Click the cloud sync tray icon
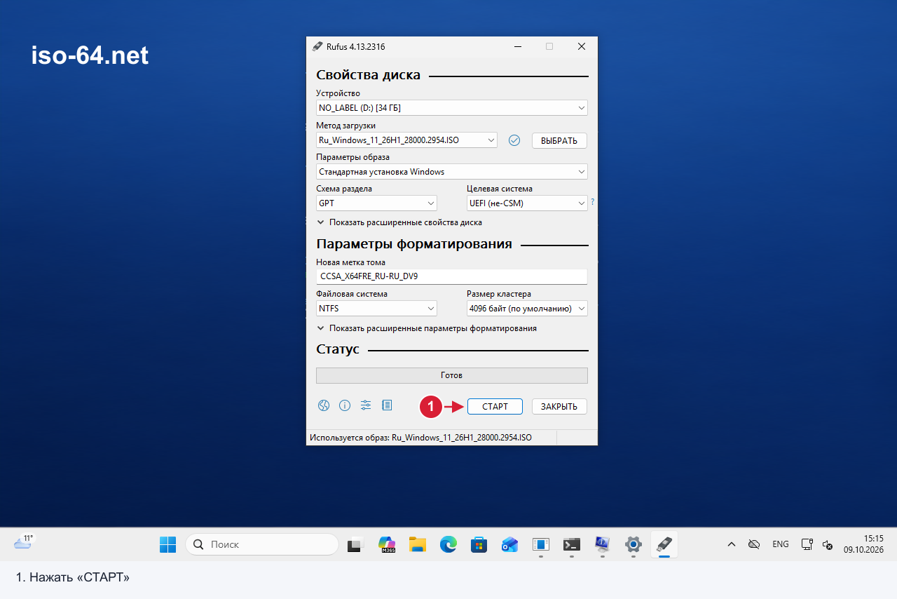Viewport: 897px width, 599px height. [x=754, y=544]
